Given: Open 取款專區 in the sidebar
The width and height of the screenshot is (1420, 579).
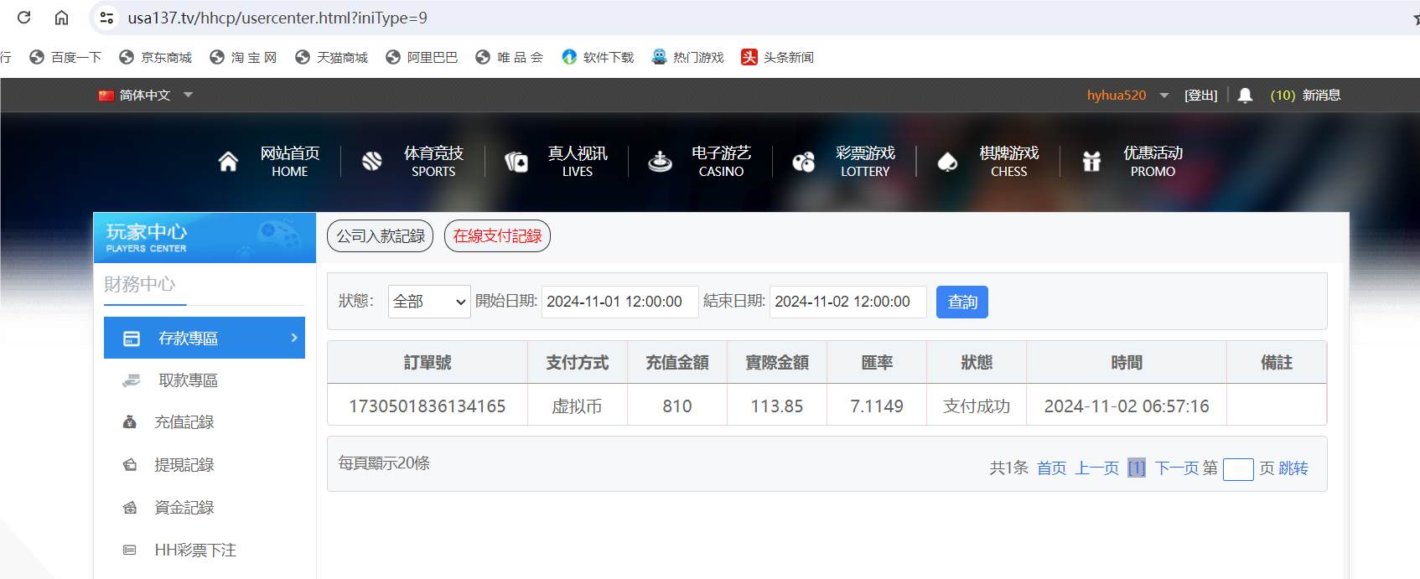Looking at the screenshot, I should [188, 380].
